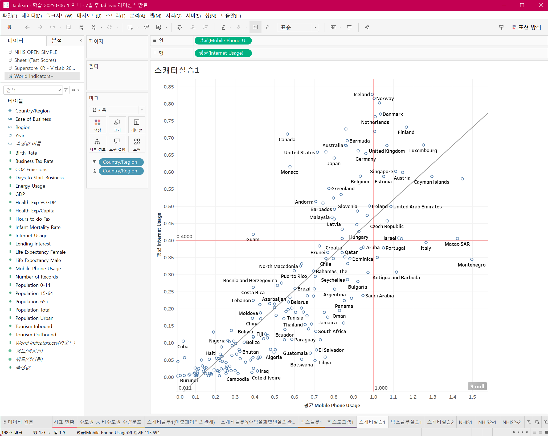Open the Color (색상) marks card
Image resolution: width=548 pixels, height=436 pixels.
click(97, 125)
